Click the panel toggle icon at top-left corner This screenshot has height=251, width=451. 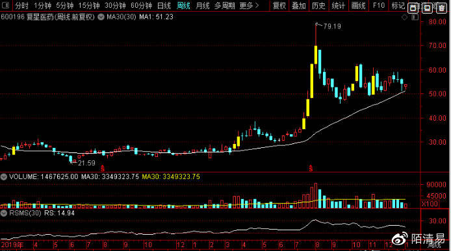[5, 5]
